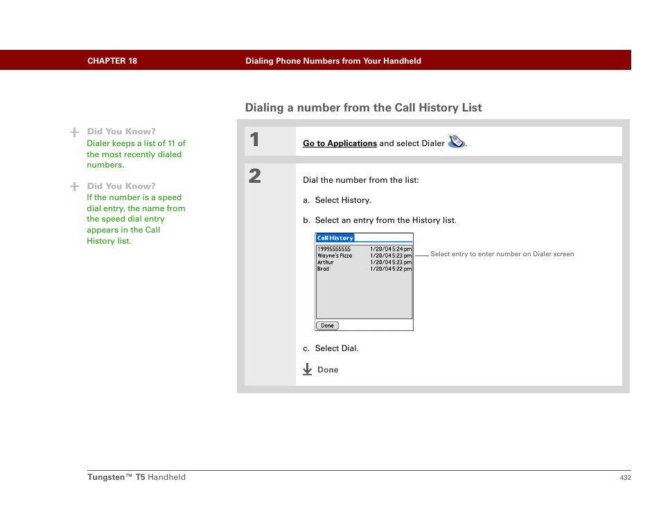Click the page number 432
The height and width of the screenshot is (511, 661).
point(625,477)
